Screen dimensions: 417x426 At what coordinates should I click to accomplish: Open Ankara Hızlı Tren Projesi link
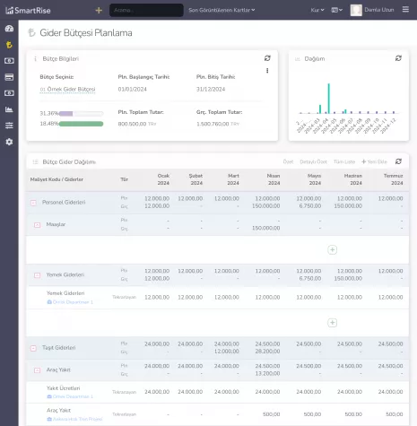tap(74, 419)
